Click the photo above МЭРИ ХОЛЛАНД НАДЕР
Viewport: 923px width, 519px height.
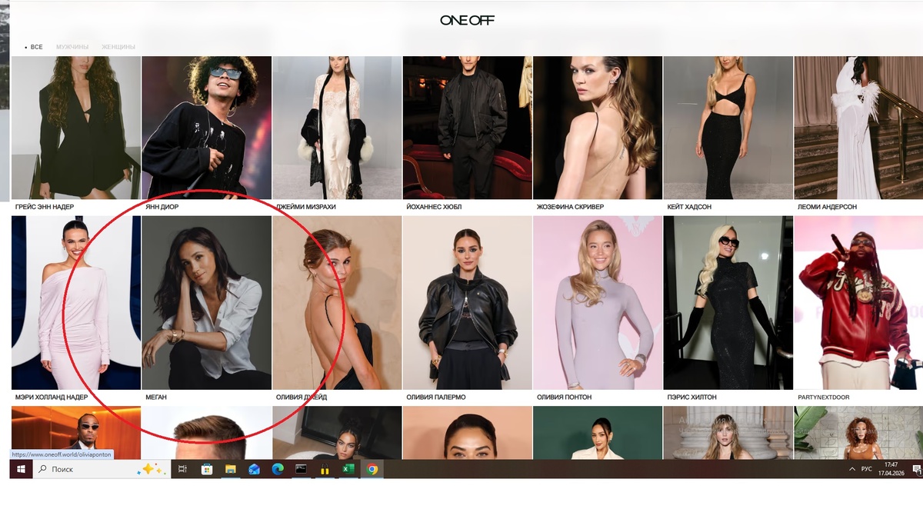(76, 302)
